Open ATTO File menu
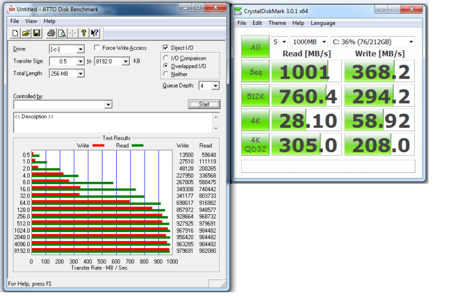 (14, 21)
